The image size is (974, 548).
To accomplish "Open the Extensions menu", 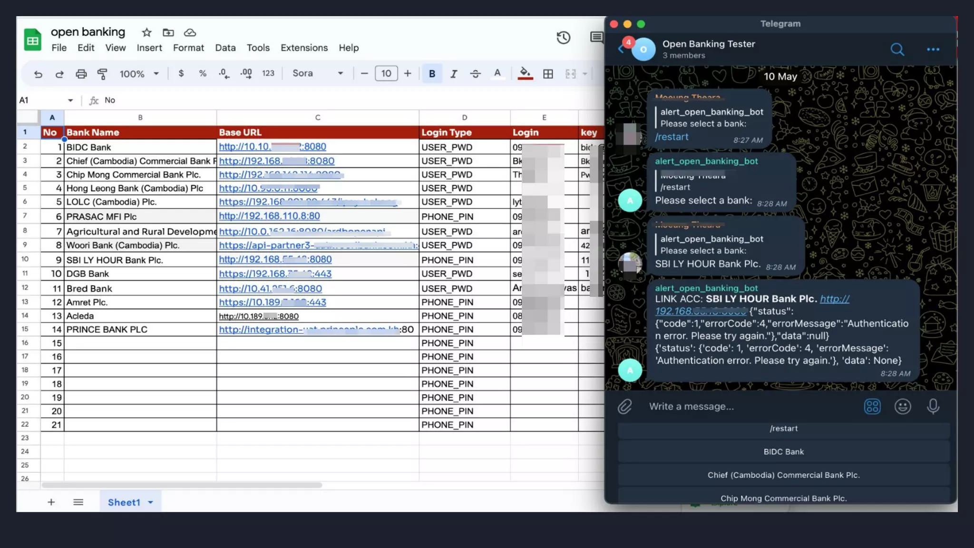I will (304, 48).
